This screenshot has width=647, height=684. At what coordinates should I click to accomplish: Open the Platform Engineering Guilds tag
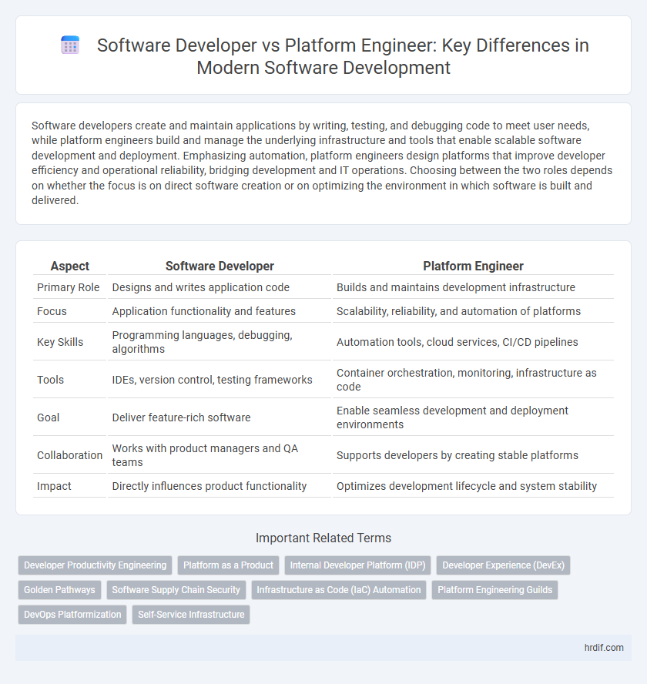click(x=494, y=590)
